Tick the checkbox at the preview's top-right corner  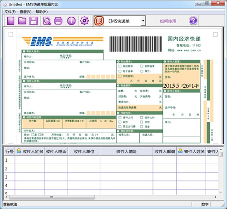215,34
